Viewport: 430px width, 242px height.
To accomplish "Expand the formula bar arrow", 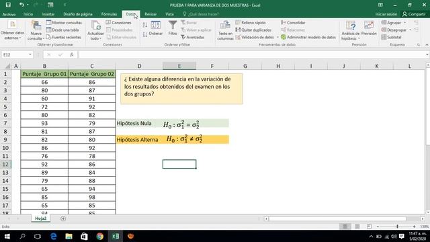I will pos(427,54).
